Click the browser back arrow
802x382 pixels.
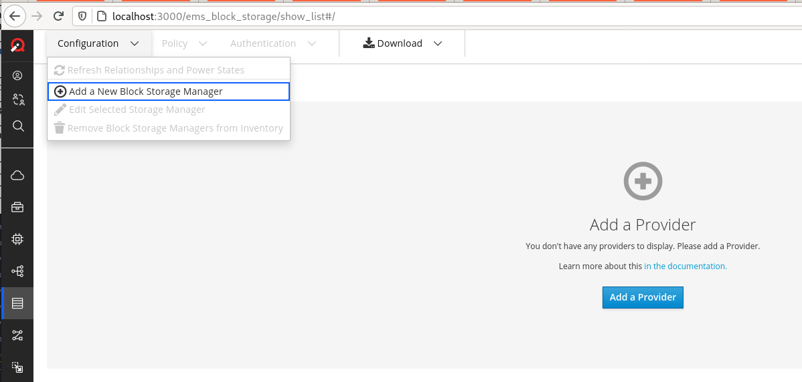tap(15, 16)
